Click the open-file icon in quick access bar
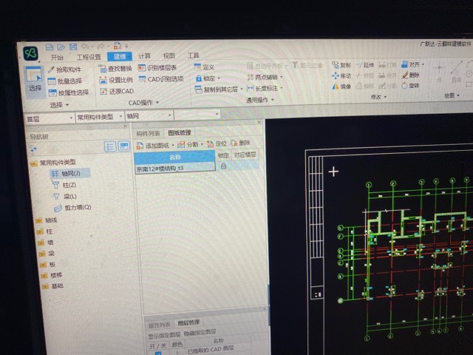The width and height of the screenshot is (473, 355). 61,47
